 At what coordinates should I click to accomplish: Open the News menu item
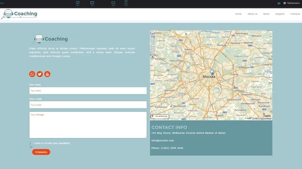(266, 14)
